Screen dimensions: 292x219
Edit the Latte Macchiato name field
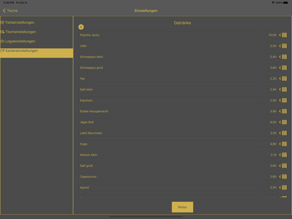(169, 133)
